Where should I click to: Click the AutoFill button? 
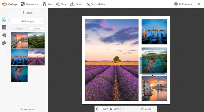click(19, 29)
